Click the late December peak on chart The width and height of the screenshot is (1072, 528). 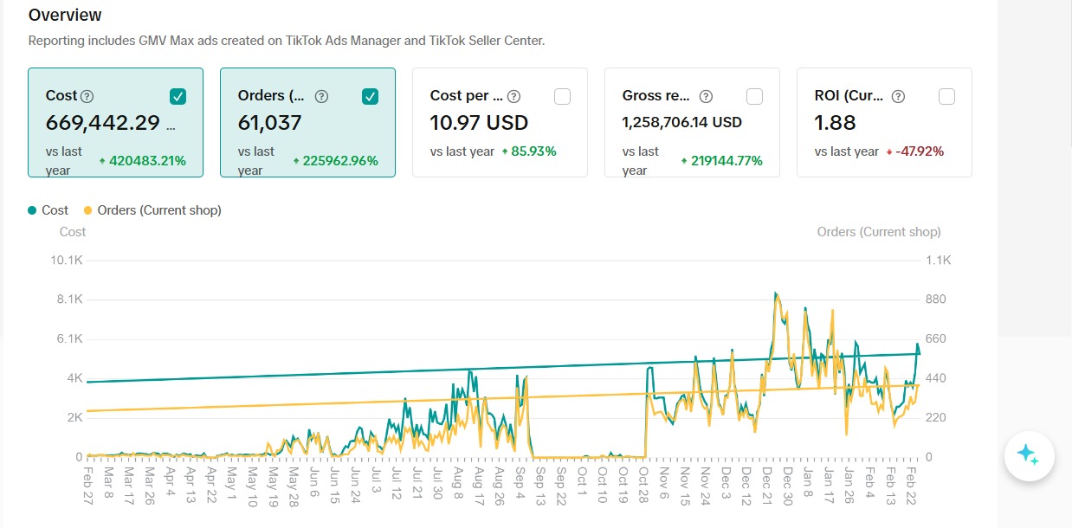tap(776, 294)
